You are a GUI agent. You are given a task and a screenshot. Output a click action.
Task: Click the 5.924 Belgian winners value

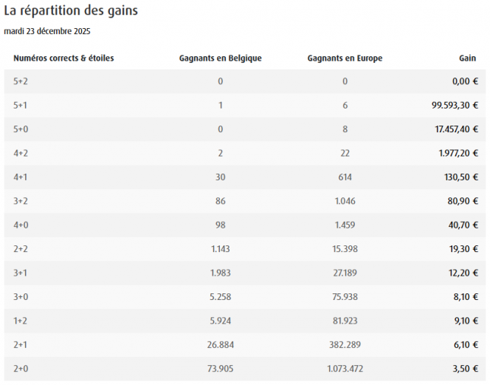pyautogui.click(x=220, y=321)
